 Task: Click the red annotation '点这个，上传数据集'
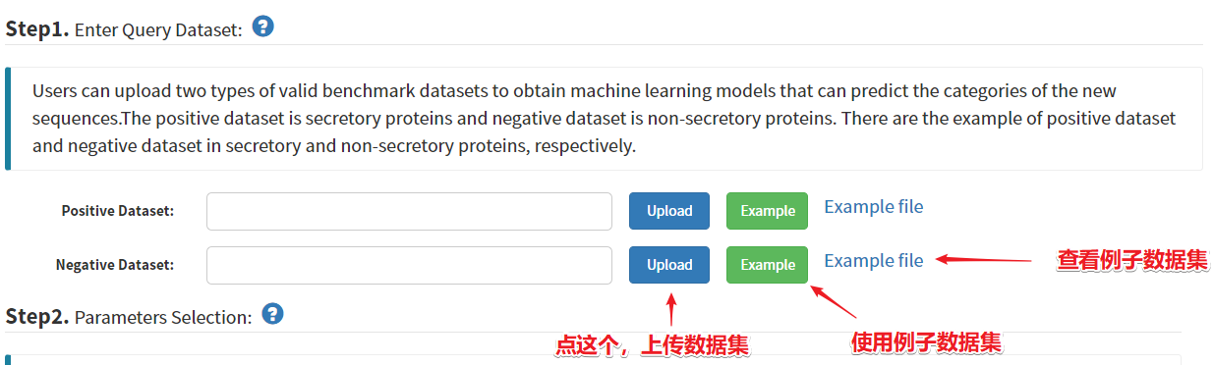click(652, 345)
